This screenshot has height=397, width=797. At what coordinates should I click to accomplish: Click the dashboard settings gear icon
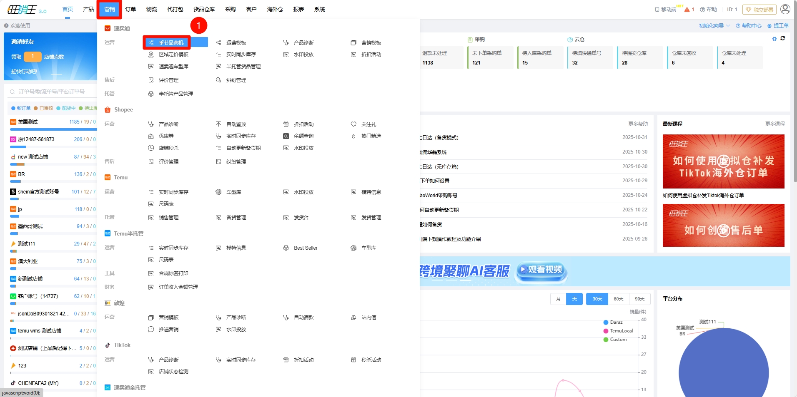(x=774, y=39)
